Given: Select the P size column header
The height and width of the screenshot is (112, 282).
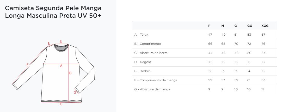Looking at the screenshot, I should click(x=209, y=26).
